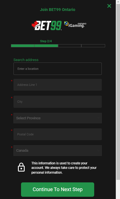Click into the City input field
120x199 pixels.
(57, 102)
